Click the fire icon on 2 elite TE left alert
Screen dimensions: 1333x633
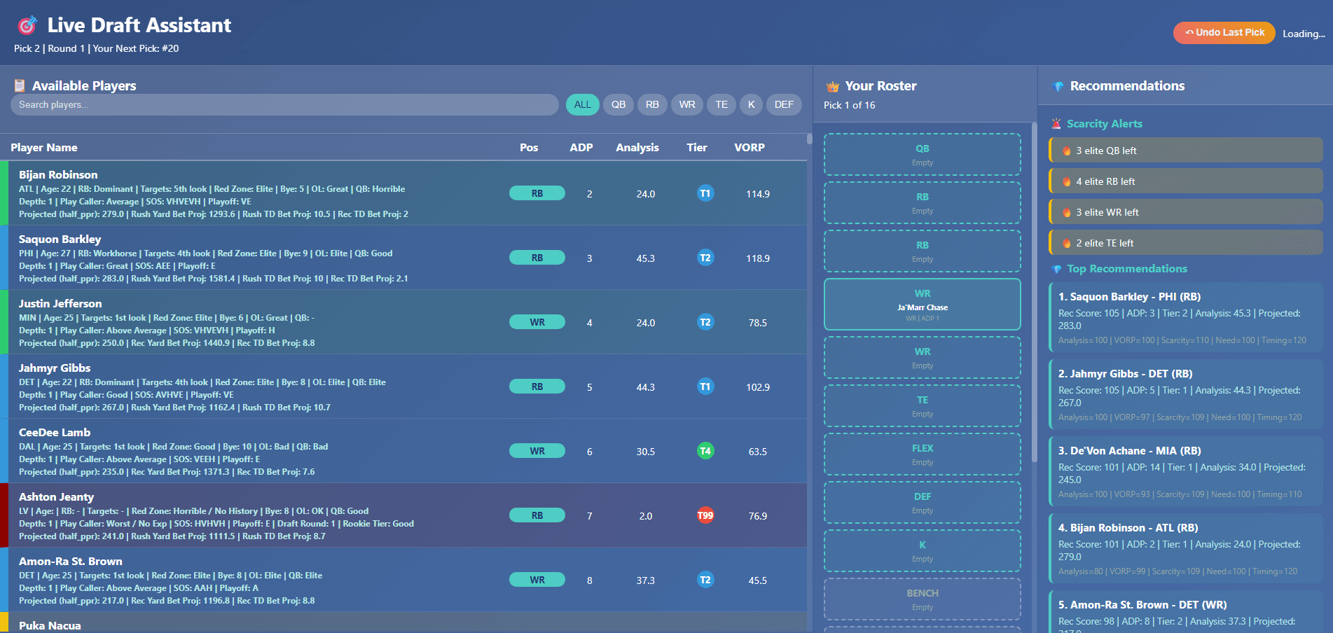1067,243
